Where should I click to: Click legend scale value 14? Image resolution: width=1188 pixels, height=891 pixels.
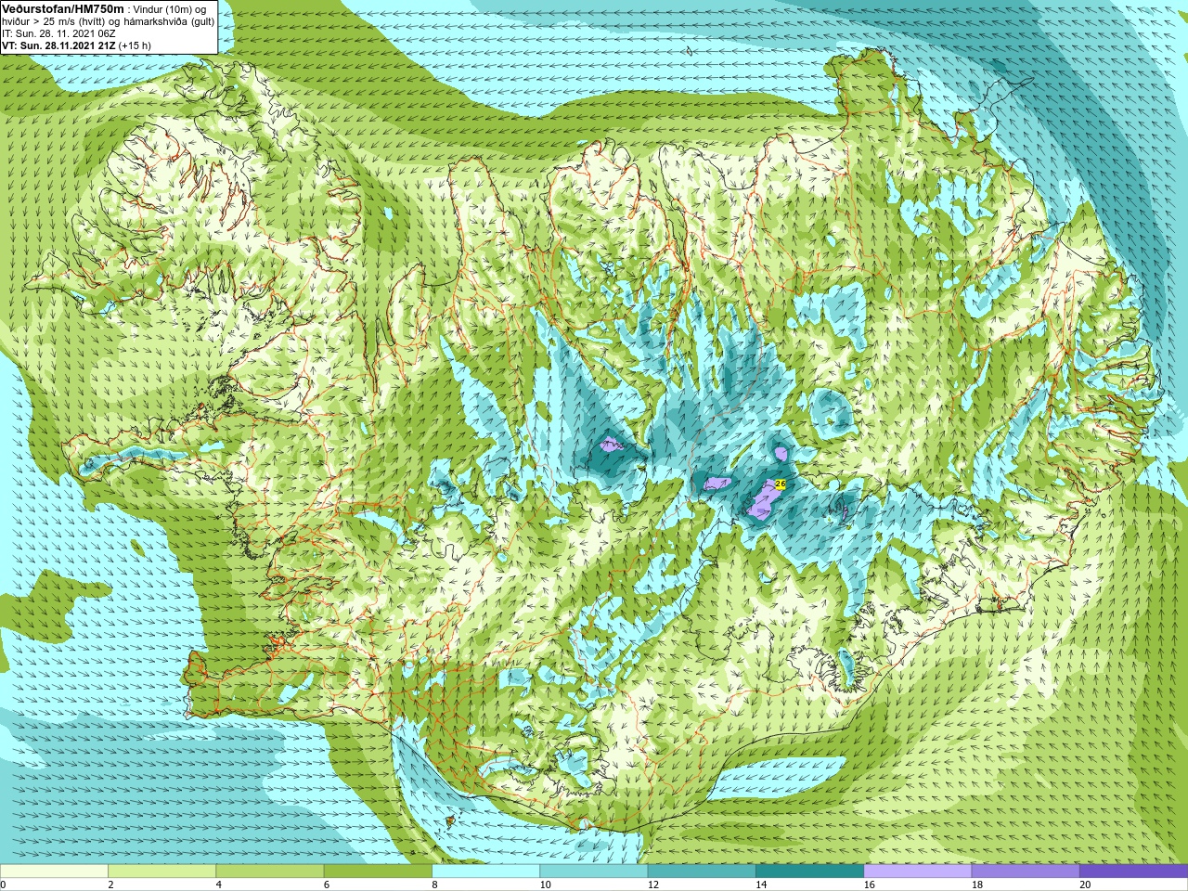click(x=761, y=885)
